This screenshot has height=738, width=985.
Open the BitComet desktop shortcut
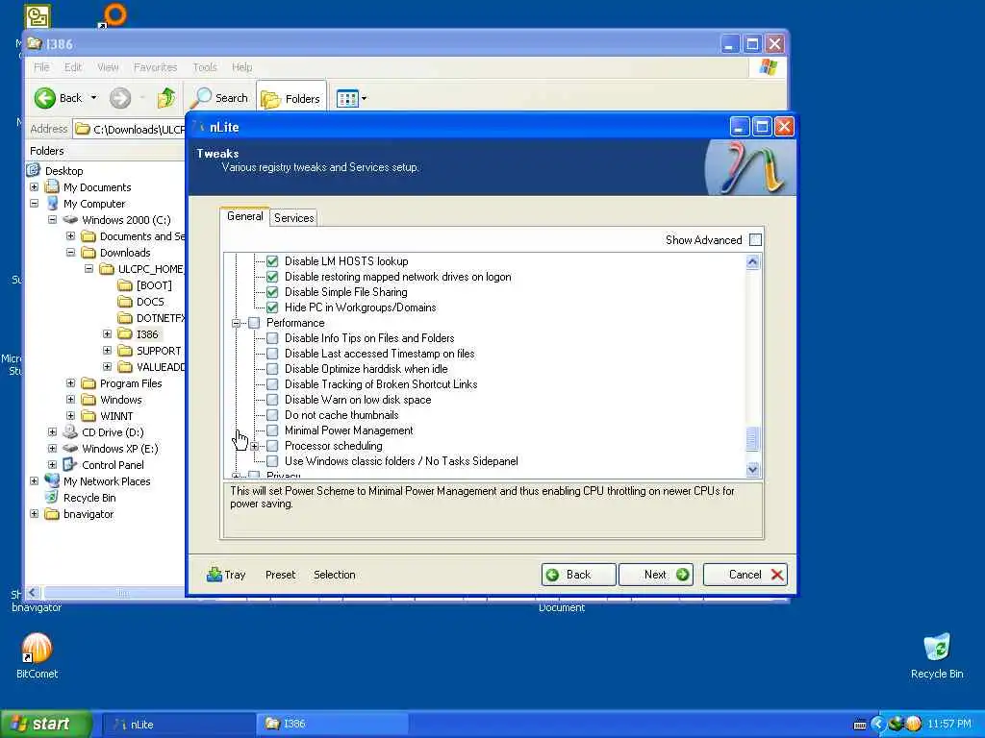click(x=37, y=655)
